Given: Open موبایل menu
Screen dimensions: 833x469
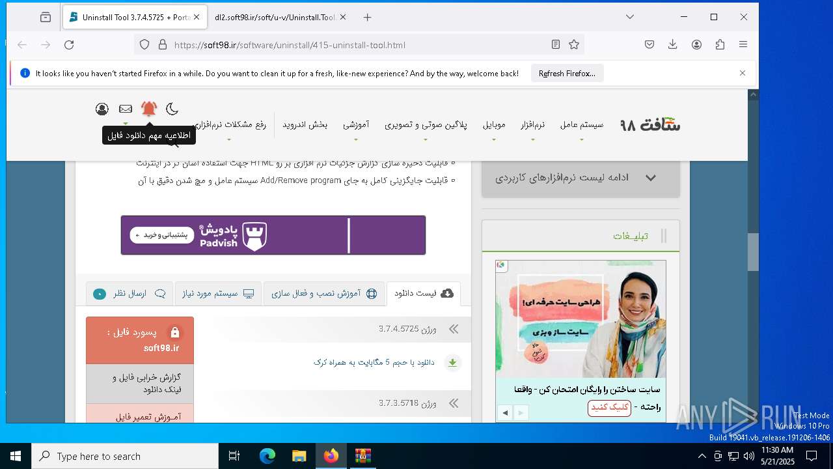Looking at the screenshot, I should tap(494, 124).
